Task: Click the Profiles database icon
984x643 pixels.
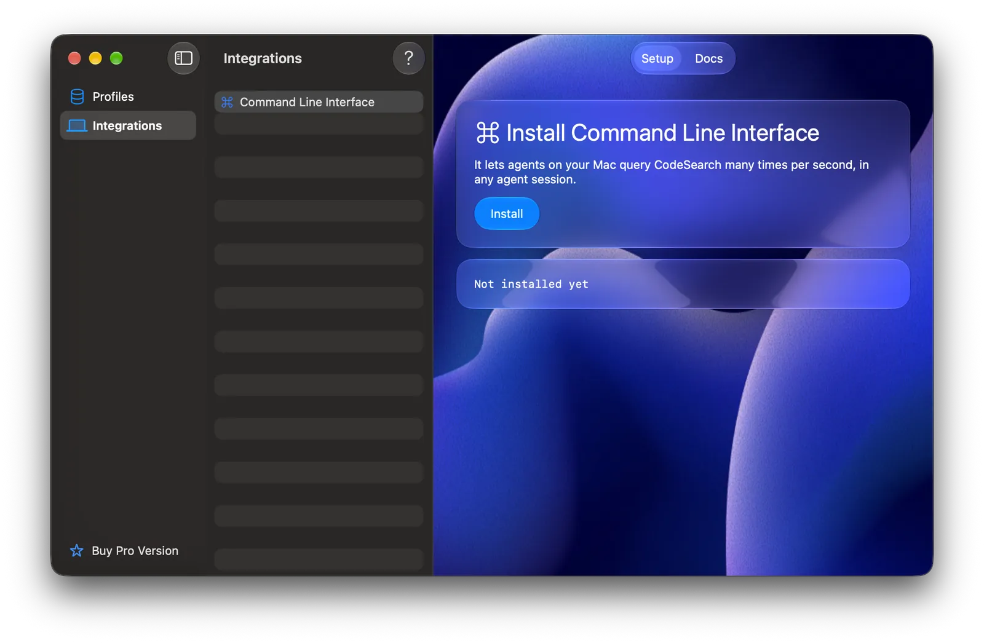Action: point(77,97)
